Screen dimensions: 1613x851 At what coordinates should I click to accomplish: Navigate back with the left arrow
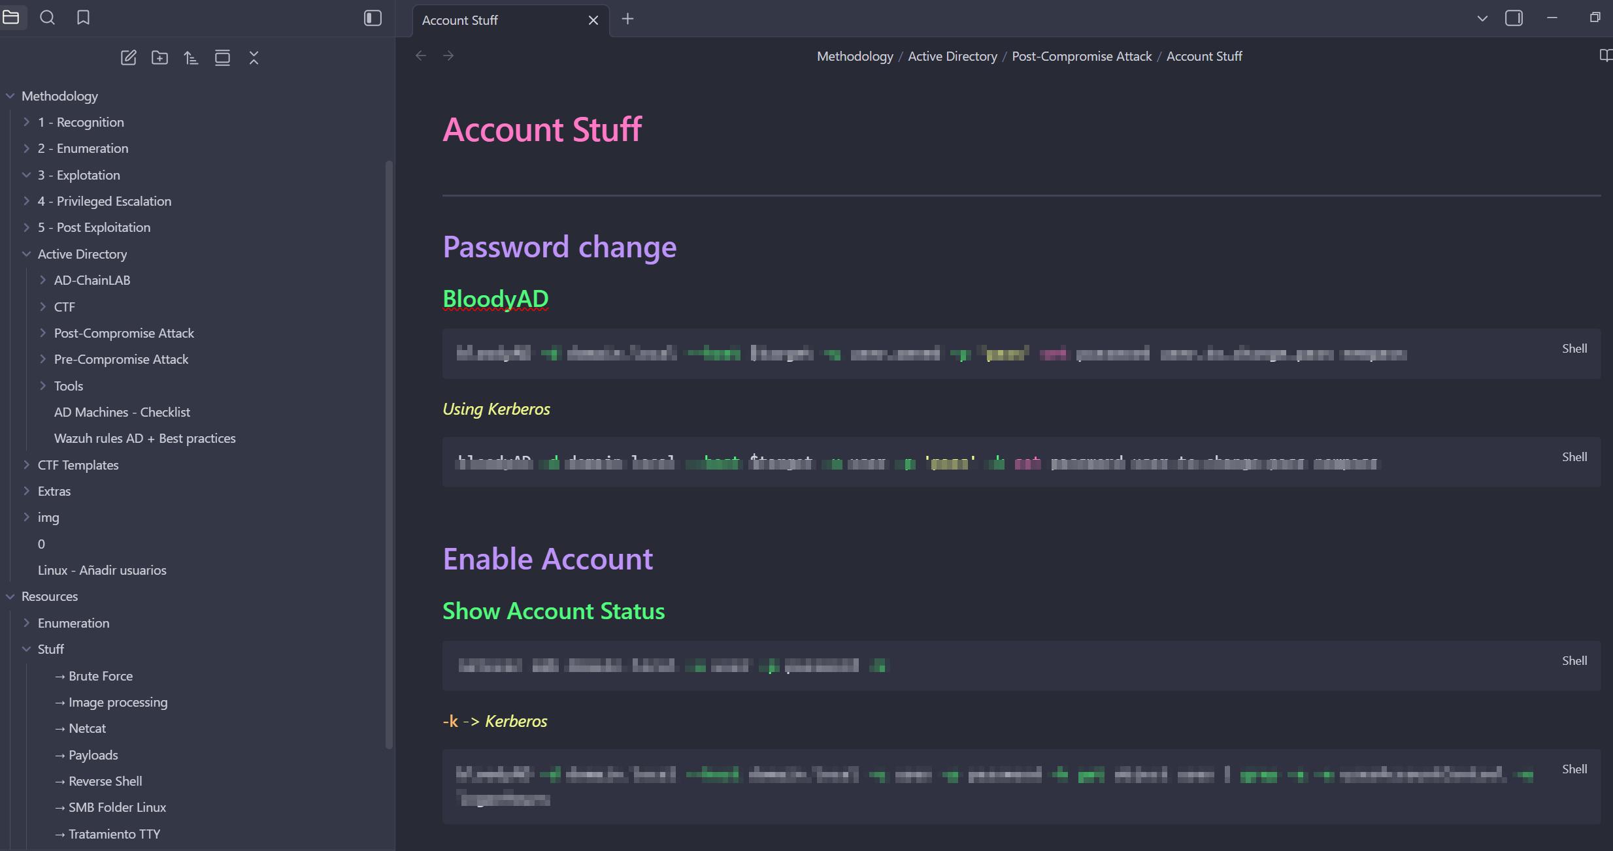click(x=421, y=56)
